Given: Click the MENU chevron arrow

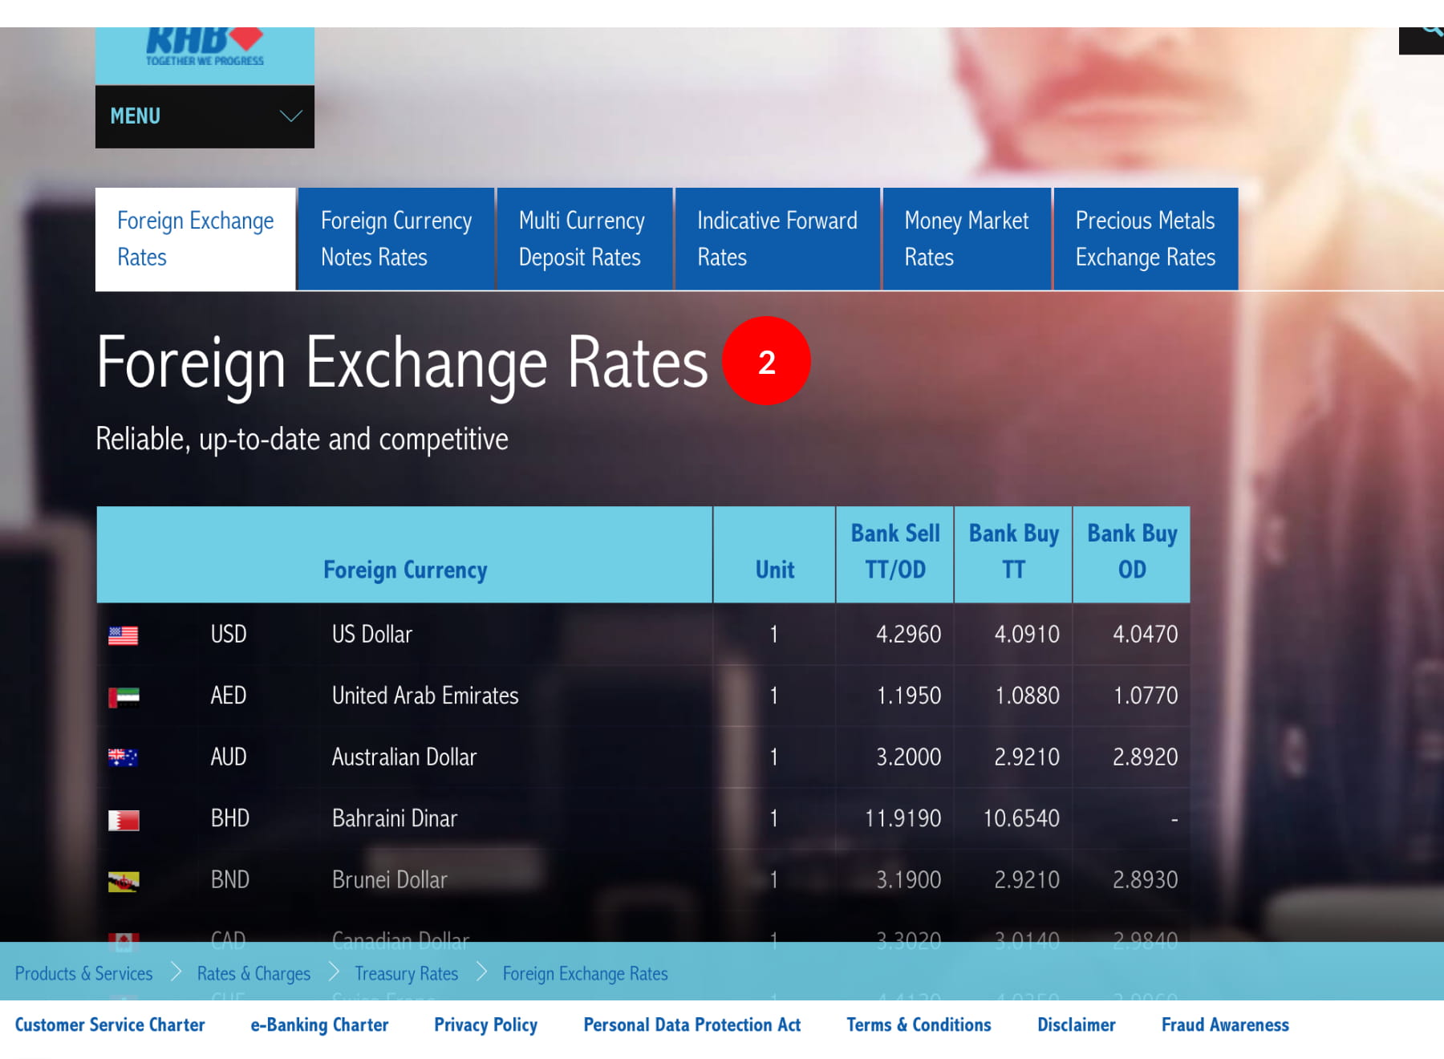Looking at the screenshot, I should 290,116.
